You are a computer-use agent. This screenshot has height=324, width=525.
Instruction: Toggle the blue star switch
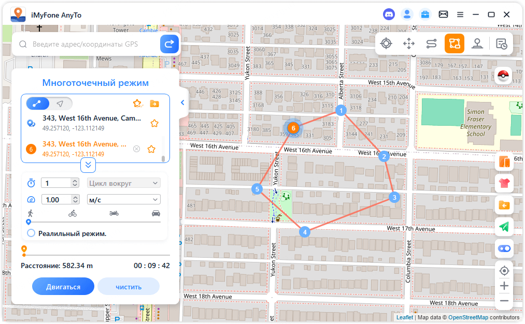click(x=504, y=248)
